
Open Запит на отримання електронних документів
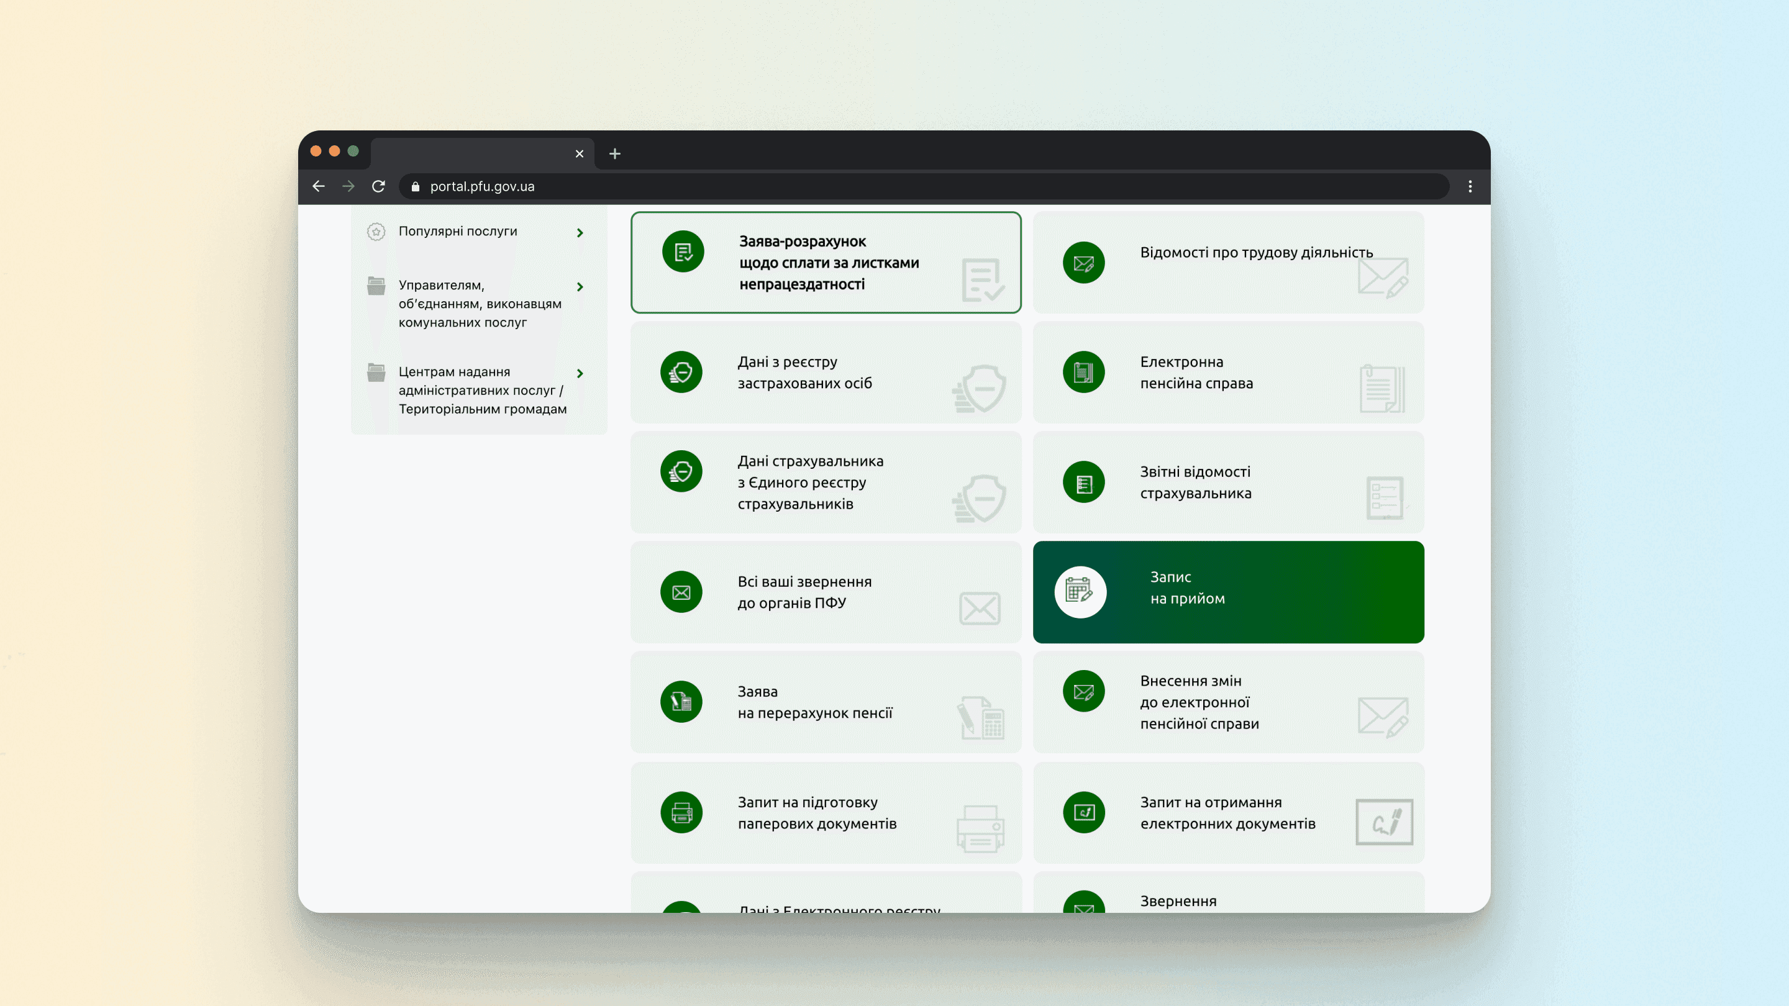click(1227, 812)
